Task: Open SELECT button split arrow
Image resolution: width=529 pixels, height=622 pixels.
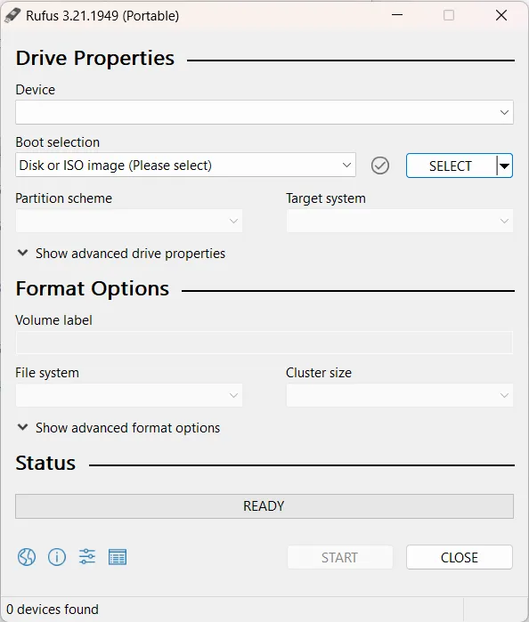Action: 504,166
